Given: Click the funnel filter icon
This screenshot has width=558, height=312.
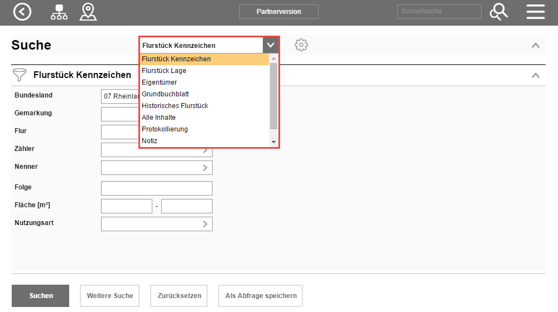Looking at the screenshot, I should click(x=20, y=75).
